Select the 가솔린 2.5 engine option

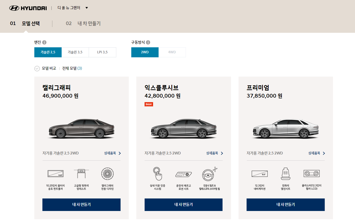pos(48,52)
